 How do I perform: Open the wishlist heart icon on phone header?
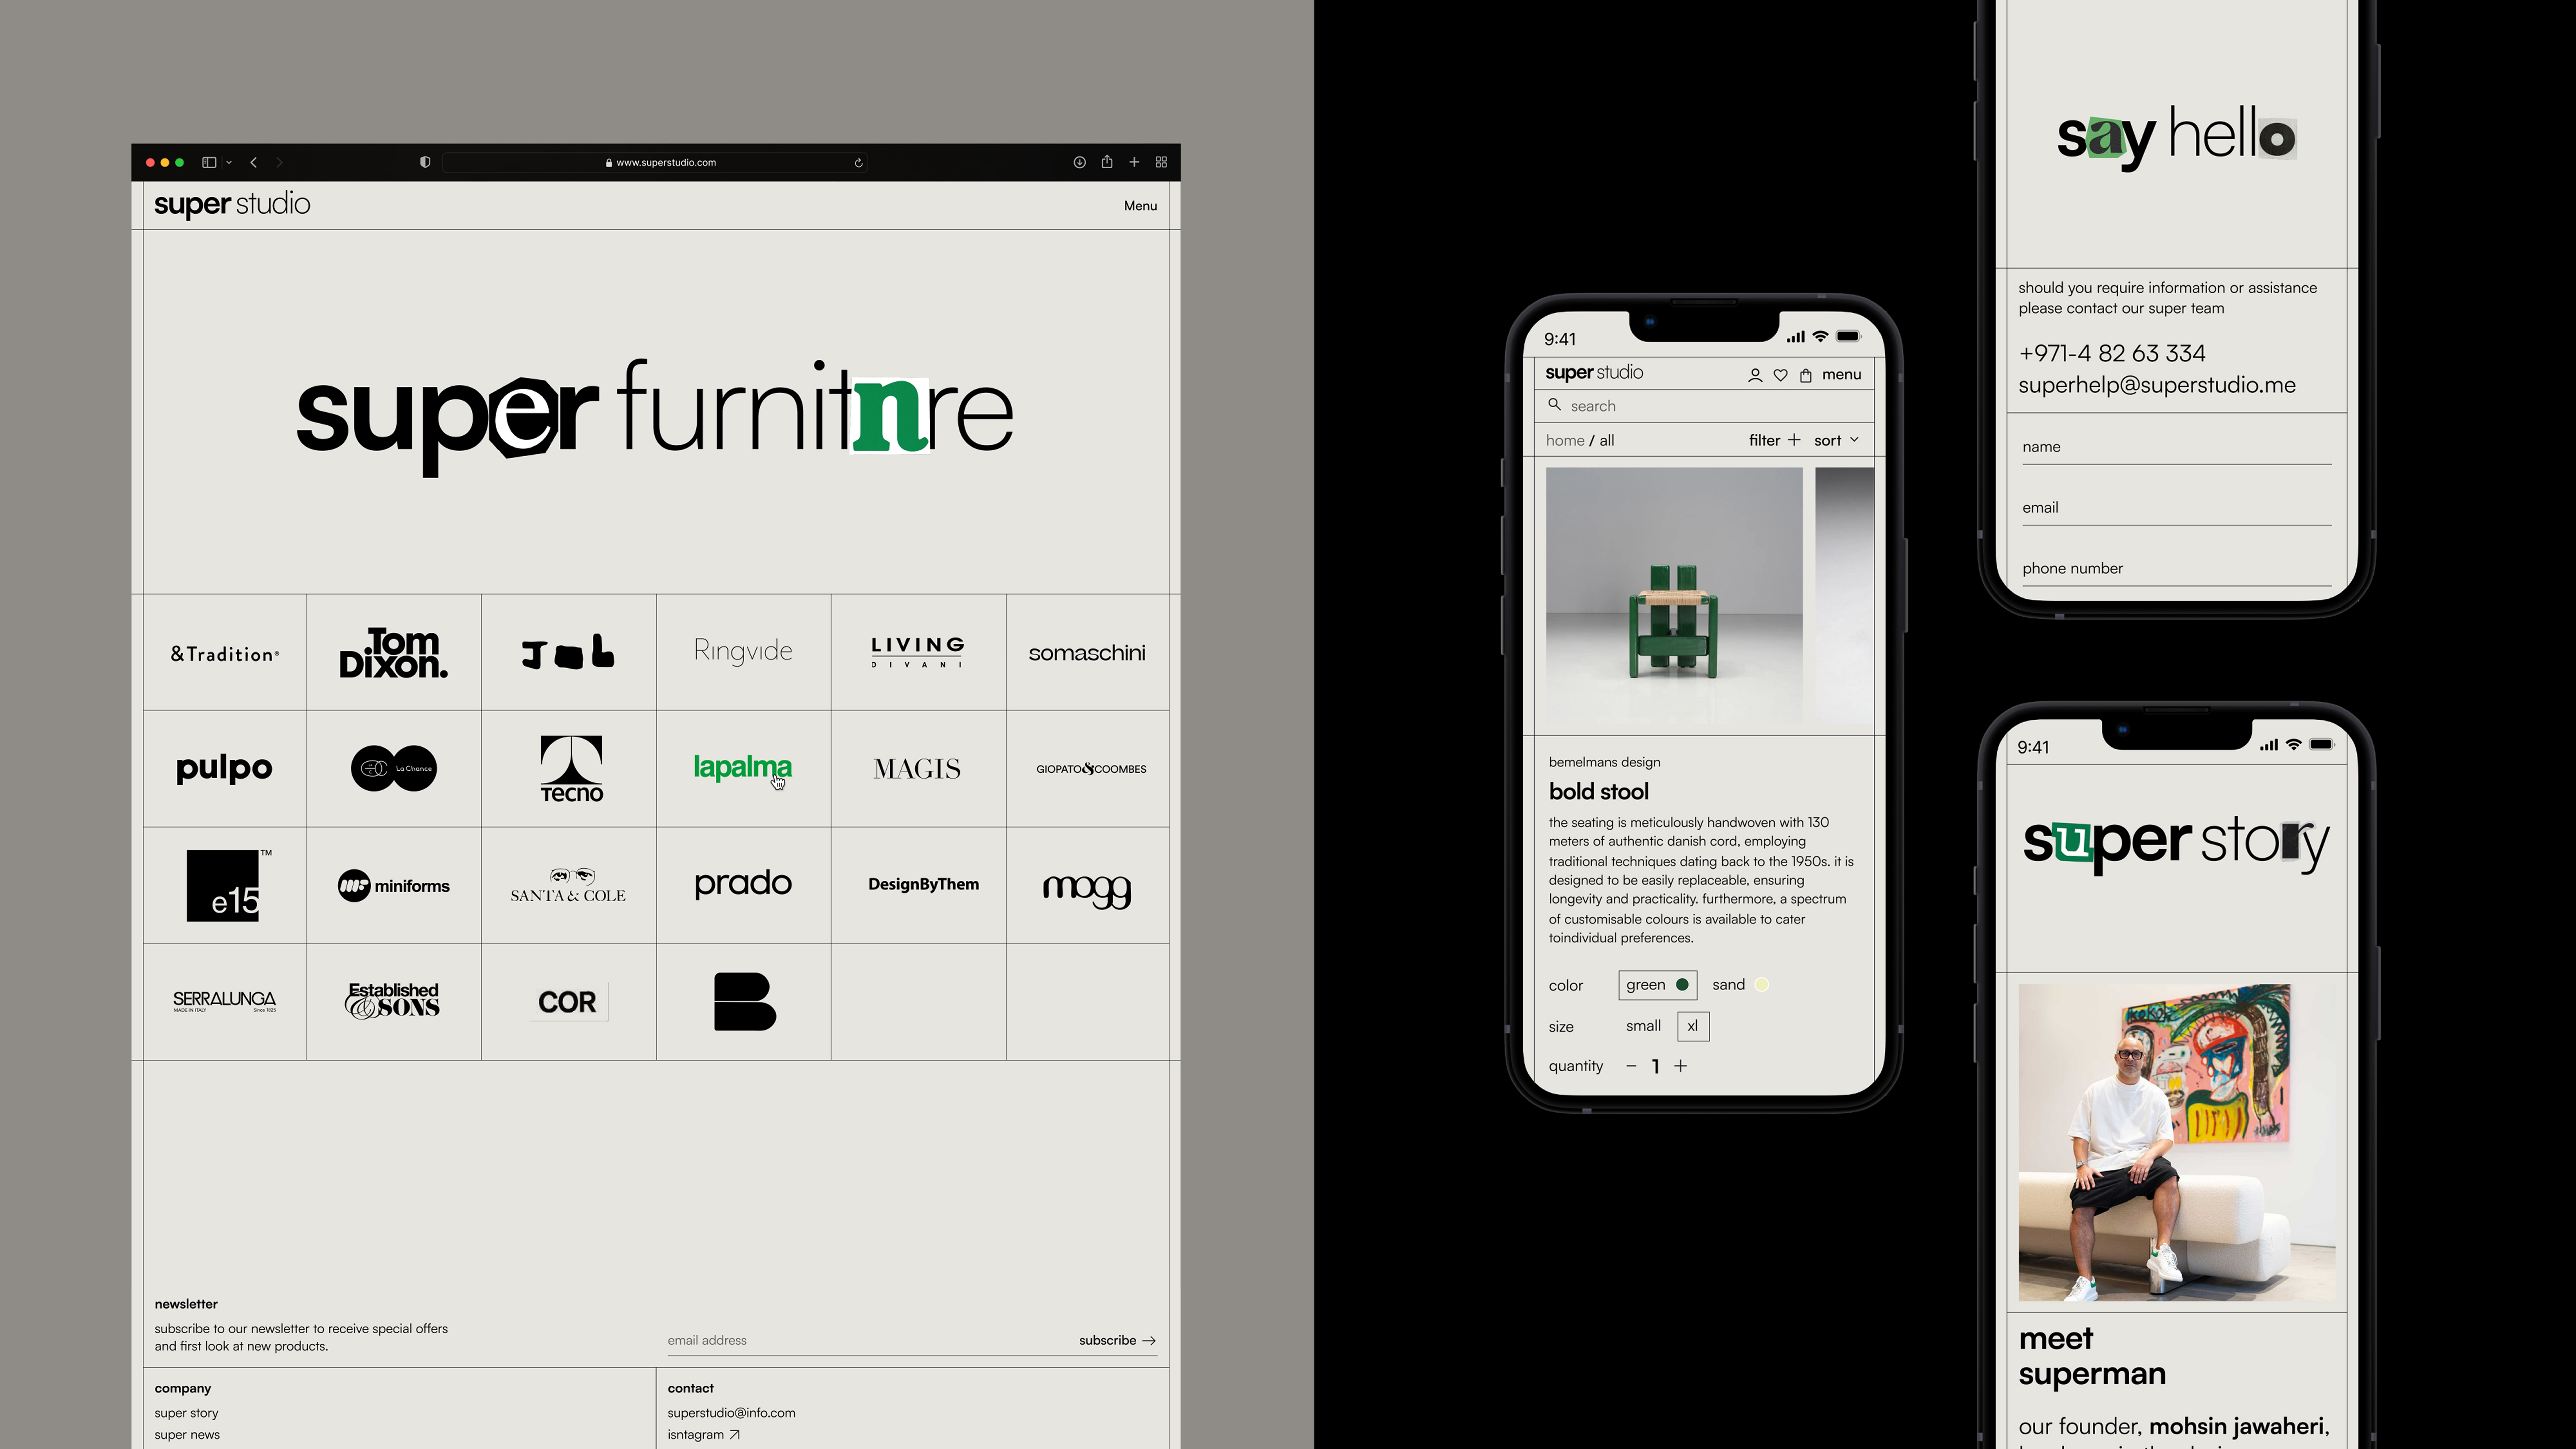tap(1781, 375)
